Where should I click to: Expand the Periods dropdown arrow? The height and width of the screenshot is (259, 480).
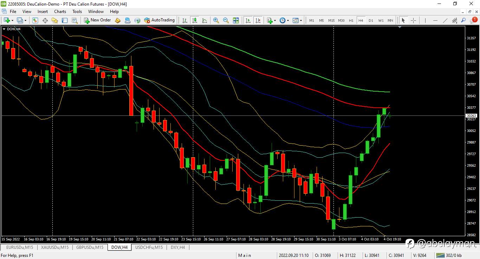(x=288, y=20)
